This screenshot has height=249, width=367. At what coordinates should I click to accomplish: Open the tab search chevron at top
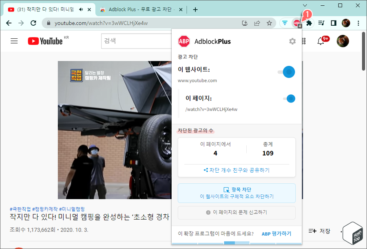pos(305,5)
